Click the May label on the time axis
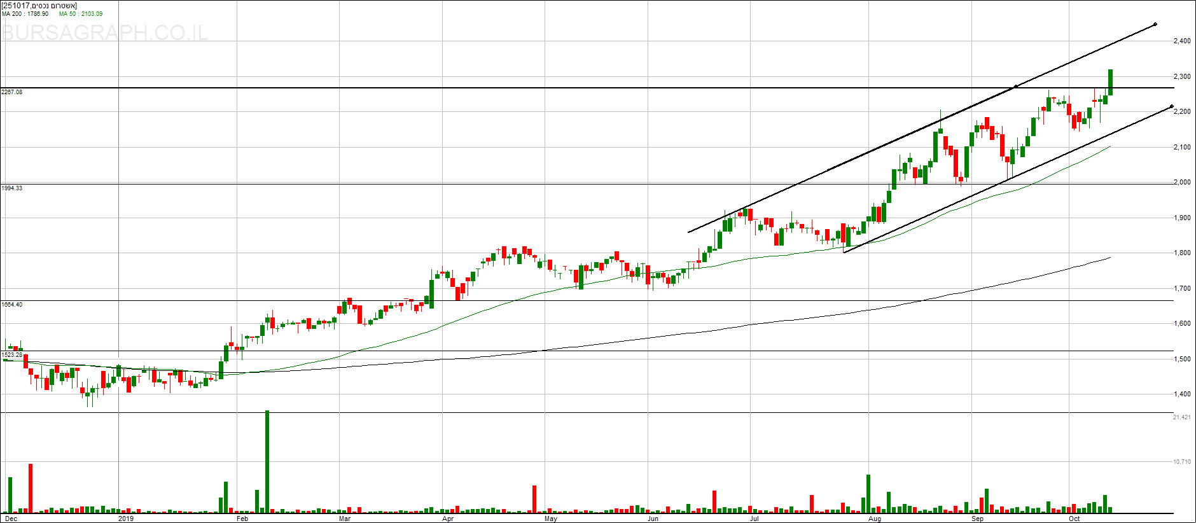This screenshot has width=1196, height=523. pos(551,519)
